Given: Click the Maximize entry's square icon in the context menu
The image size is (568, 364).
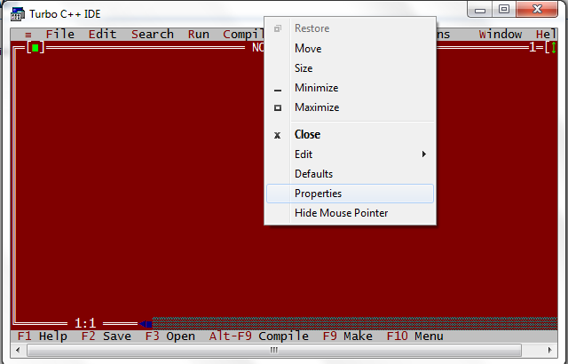Looking at the screenshot, I should point(278,107).
